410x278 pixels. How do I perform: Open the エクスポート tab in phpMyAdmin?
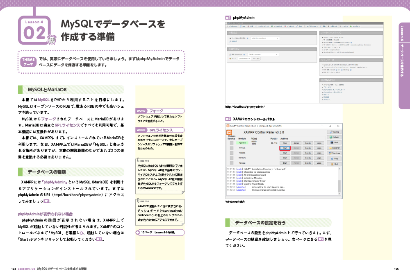277,26
